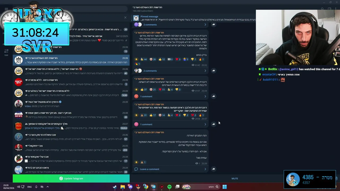Viewport: 340px width, 191px height.
Task: Click microphone icon in system tray
Action: coord(36,187)
